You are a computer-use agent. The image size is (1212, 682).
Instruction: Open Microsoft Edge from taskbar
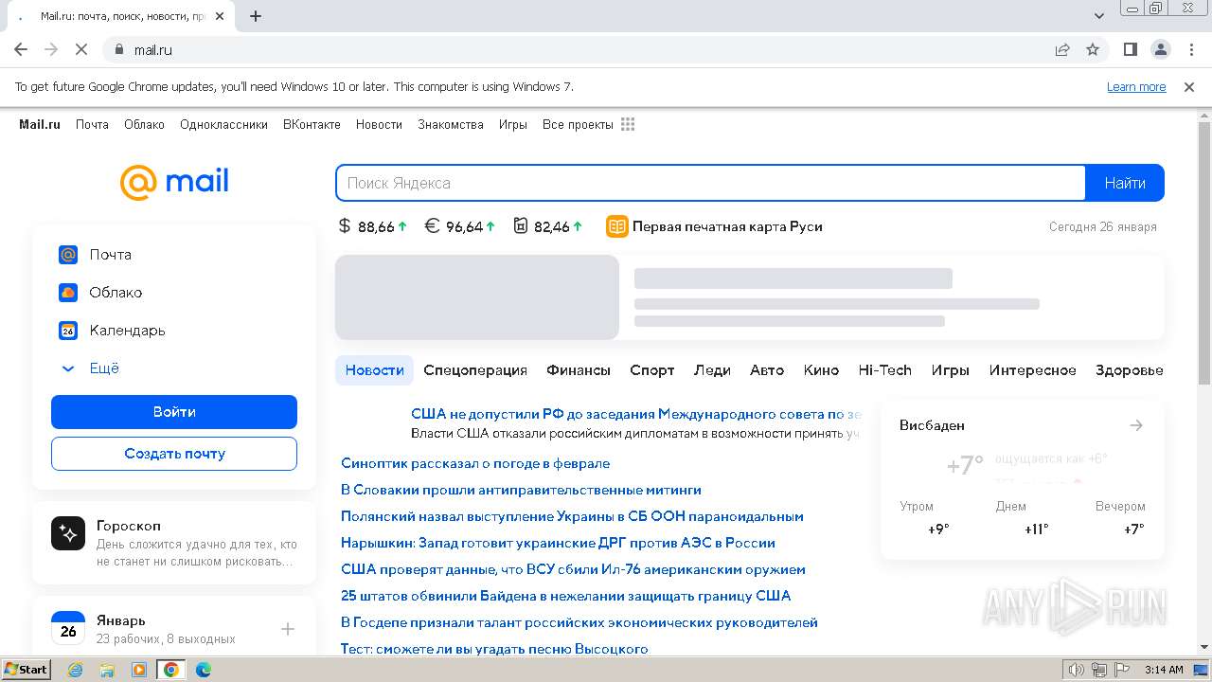(x=203, y=670)
